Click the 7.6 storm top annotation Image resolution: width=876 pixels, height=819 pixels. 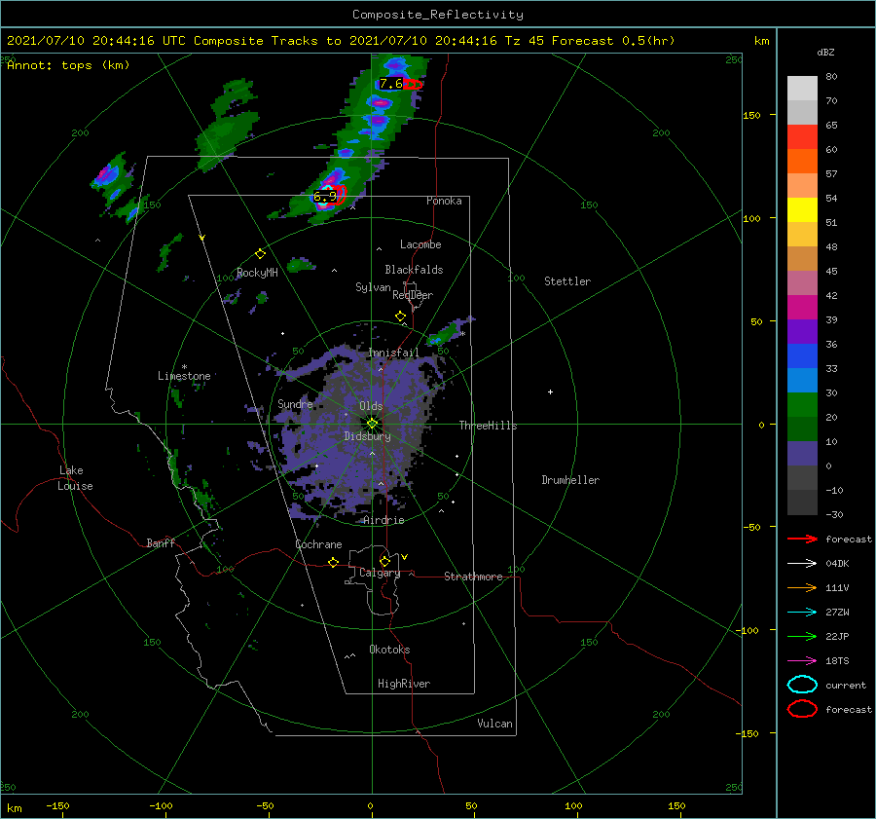click(x=390, y=84)
